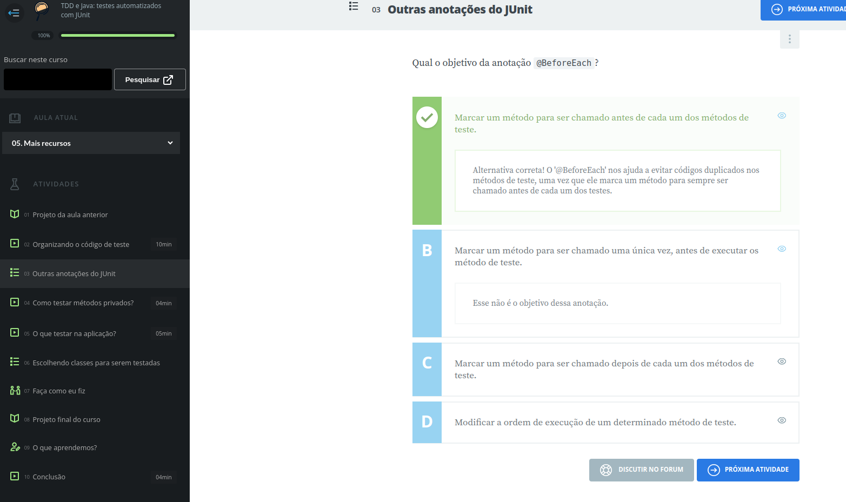Click the lifebuoy icon in Discutir no Forum

pyautogui.click(x=606, y=470)
